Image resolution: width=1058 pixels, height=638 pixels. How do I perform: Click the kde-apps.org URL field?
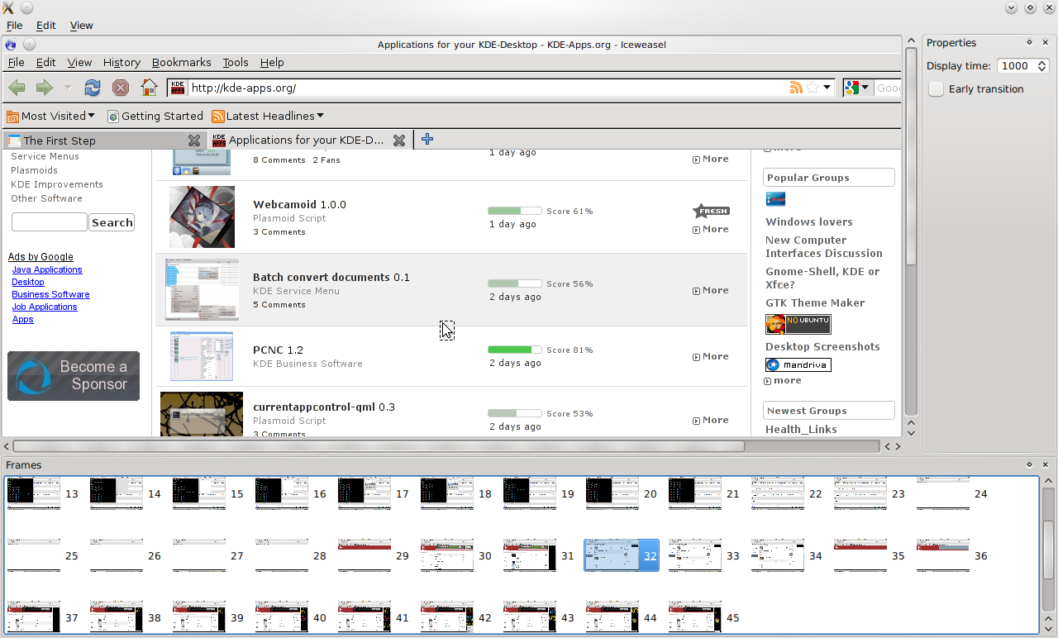click(488, 88)
